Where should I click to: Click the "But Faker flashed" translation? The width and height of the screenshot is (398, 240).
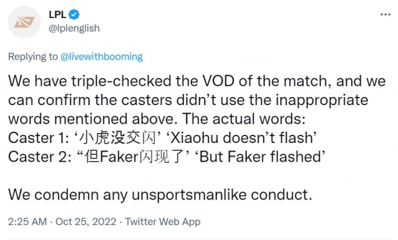coord(260,157)
